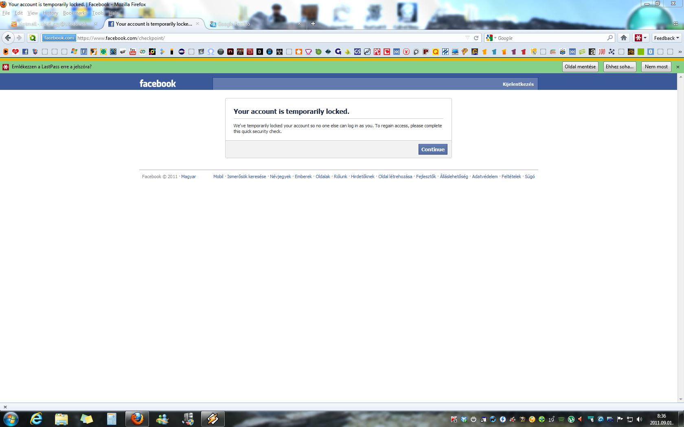
Task: Click the Ehhez soha... button
Action: pyautogui.click(x=620, y=67)
